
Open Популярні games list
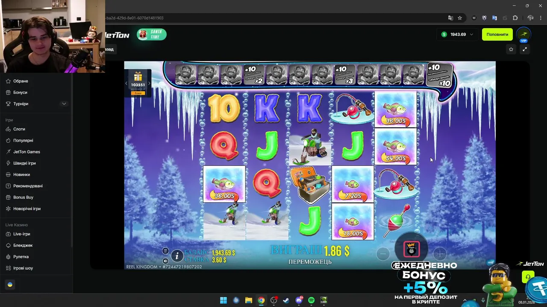[23, 140]
